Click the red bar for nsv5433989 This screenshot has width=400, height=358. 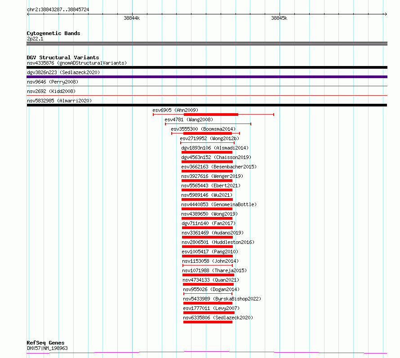(x=208, y=303)
